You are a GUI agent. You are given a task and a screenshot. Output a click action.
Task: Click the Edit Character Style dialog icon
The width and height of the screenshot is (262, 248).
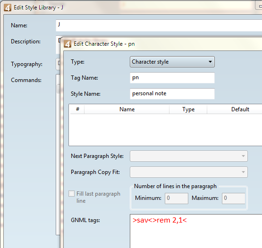point(68,44)
